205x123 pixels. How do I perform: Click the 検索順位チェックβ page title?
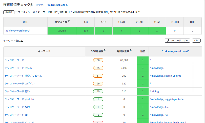(18, 5)
